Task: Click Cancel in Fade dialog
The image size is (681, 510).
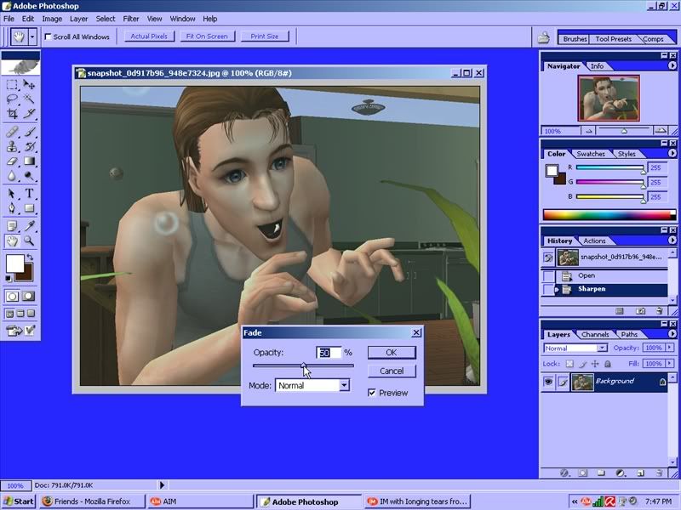Action: [392, 371]
